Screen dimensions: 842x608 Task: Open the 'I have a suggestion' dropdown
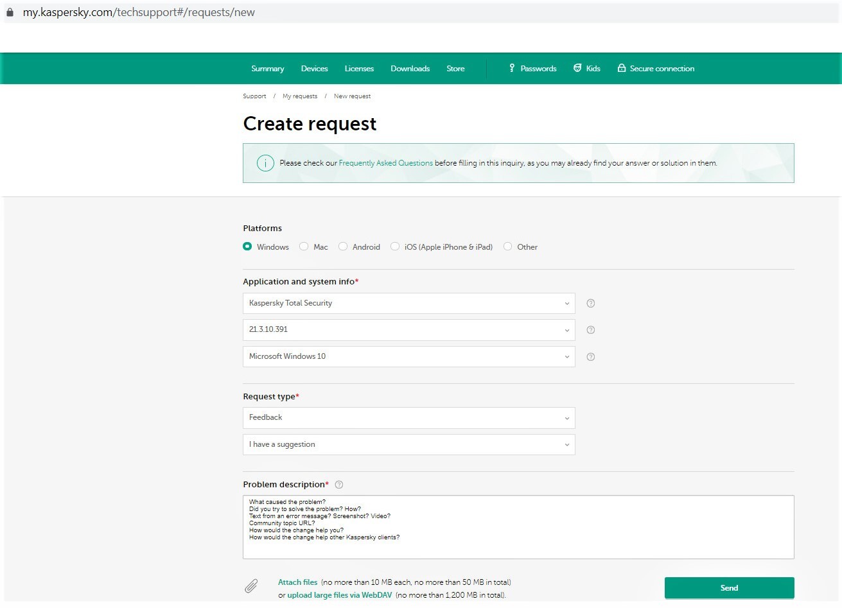click(409, 444)
